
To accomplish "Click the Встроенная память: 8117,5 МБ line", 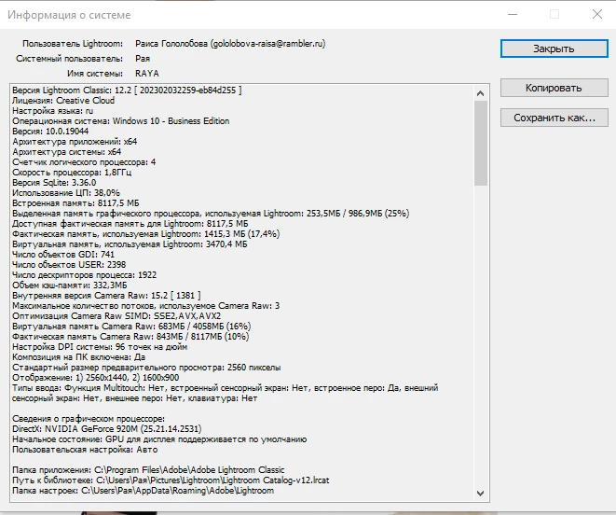I will coord(75,203).
